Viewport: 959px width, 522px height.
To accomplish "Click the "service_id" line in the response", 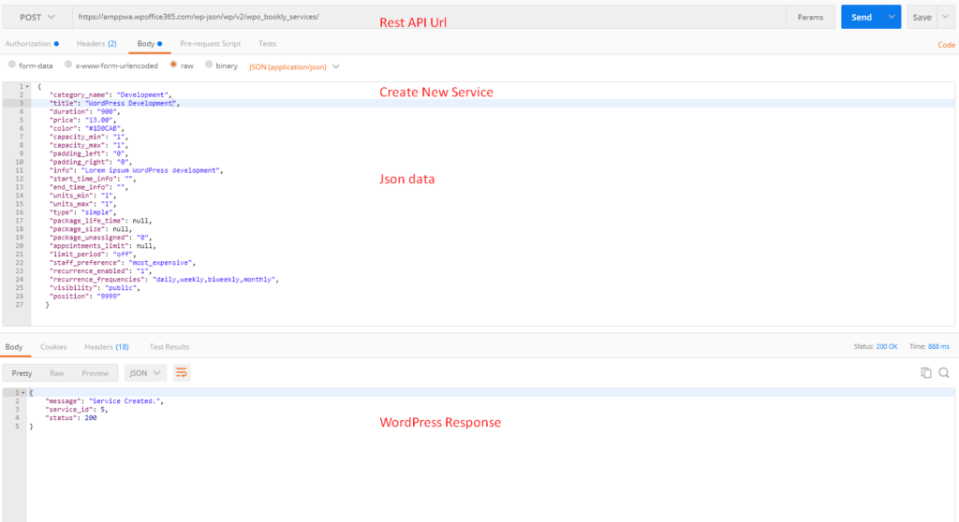I will tap(77, 410).
